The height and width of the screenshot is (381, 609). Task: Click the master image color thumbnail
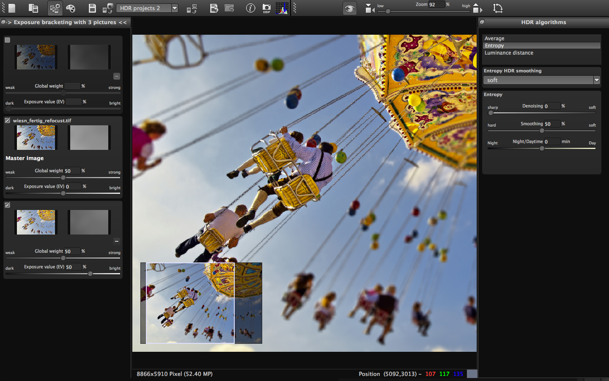click(36, 138)
